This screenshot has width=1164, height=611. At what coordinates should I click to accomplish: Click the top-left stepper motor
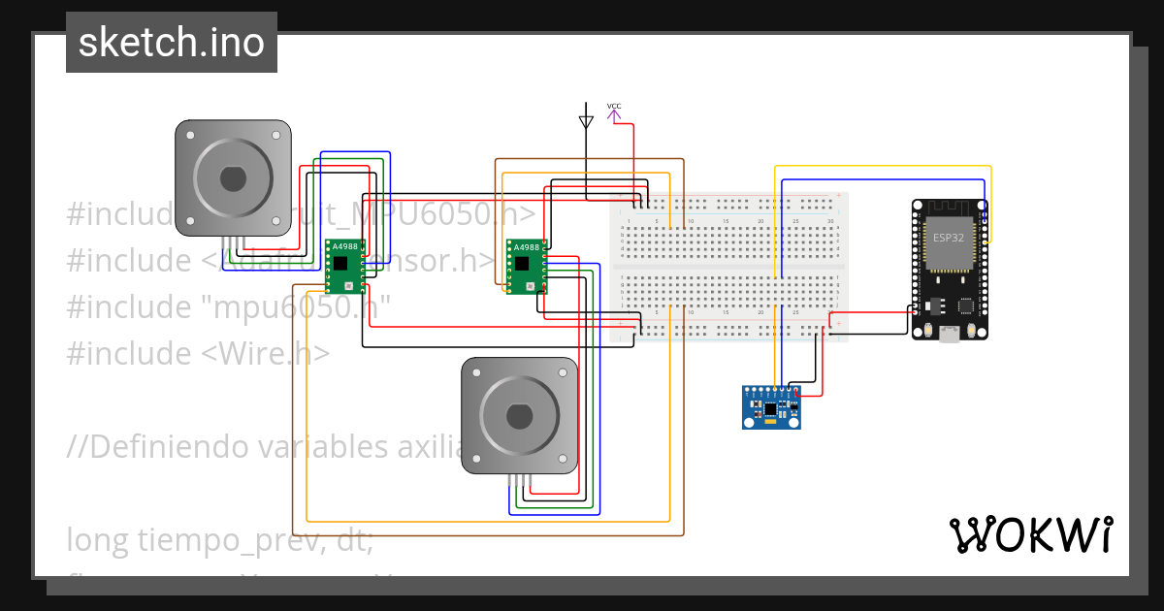pos(233,177)
